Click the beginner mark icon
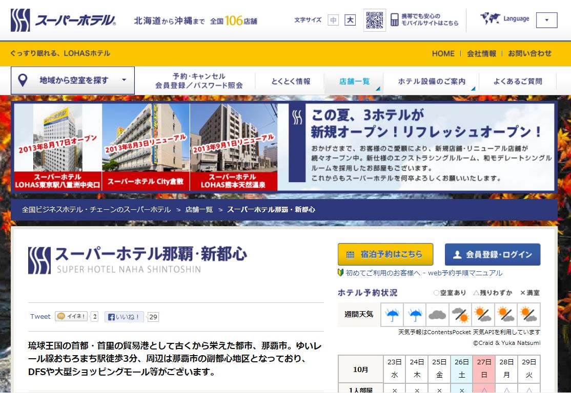 coord(340,272)
